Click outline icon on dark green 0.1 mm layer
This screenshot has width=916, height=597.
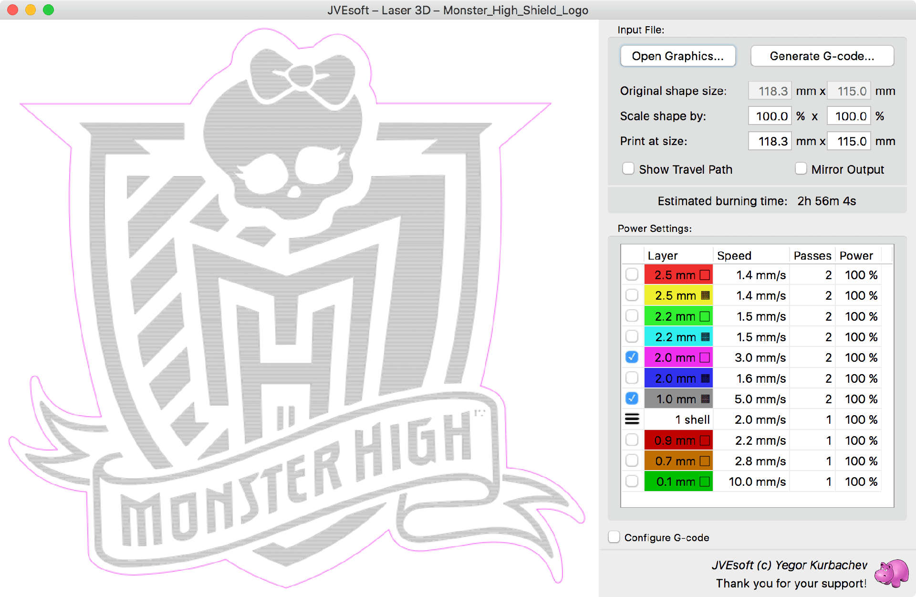[705, 482]
